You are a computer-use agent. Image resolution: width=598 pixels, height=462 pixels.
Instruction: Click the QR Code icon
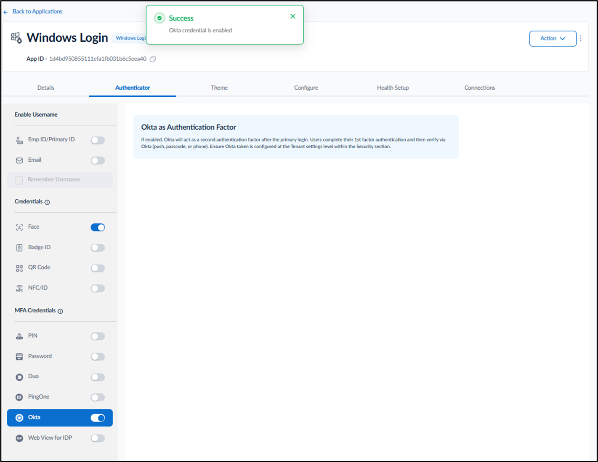pos(19,268)
